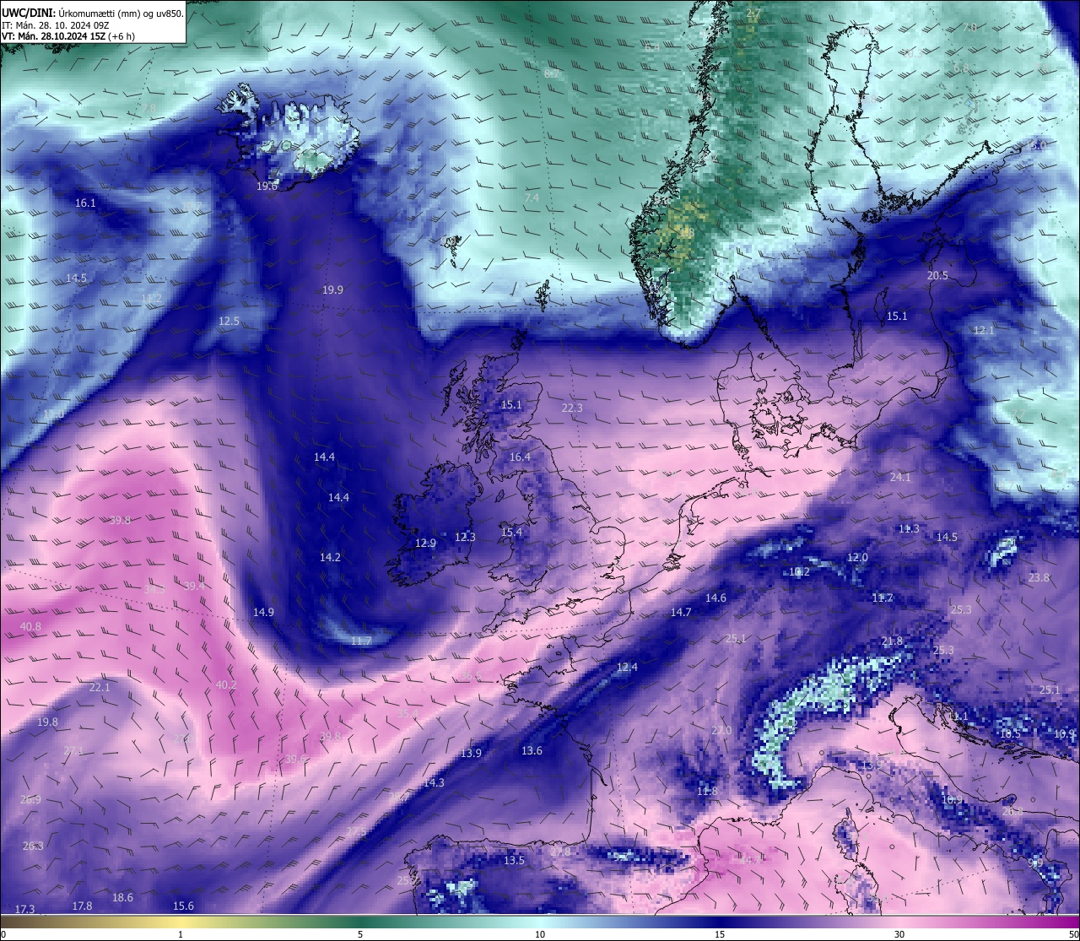Click the 17.3 value in the bottom-left corner

[24, 910]
